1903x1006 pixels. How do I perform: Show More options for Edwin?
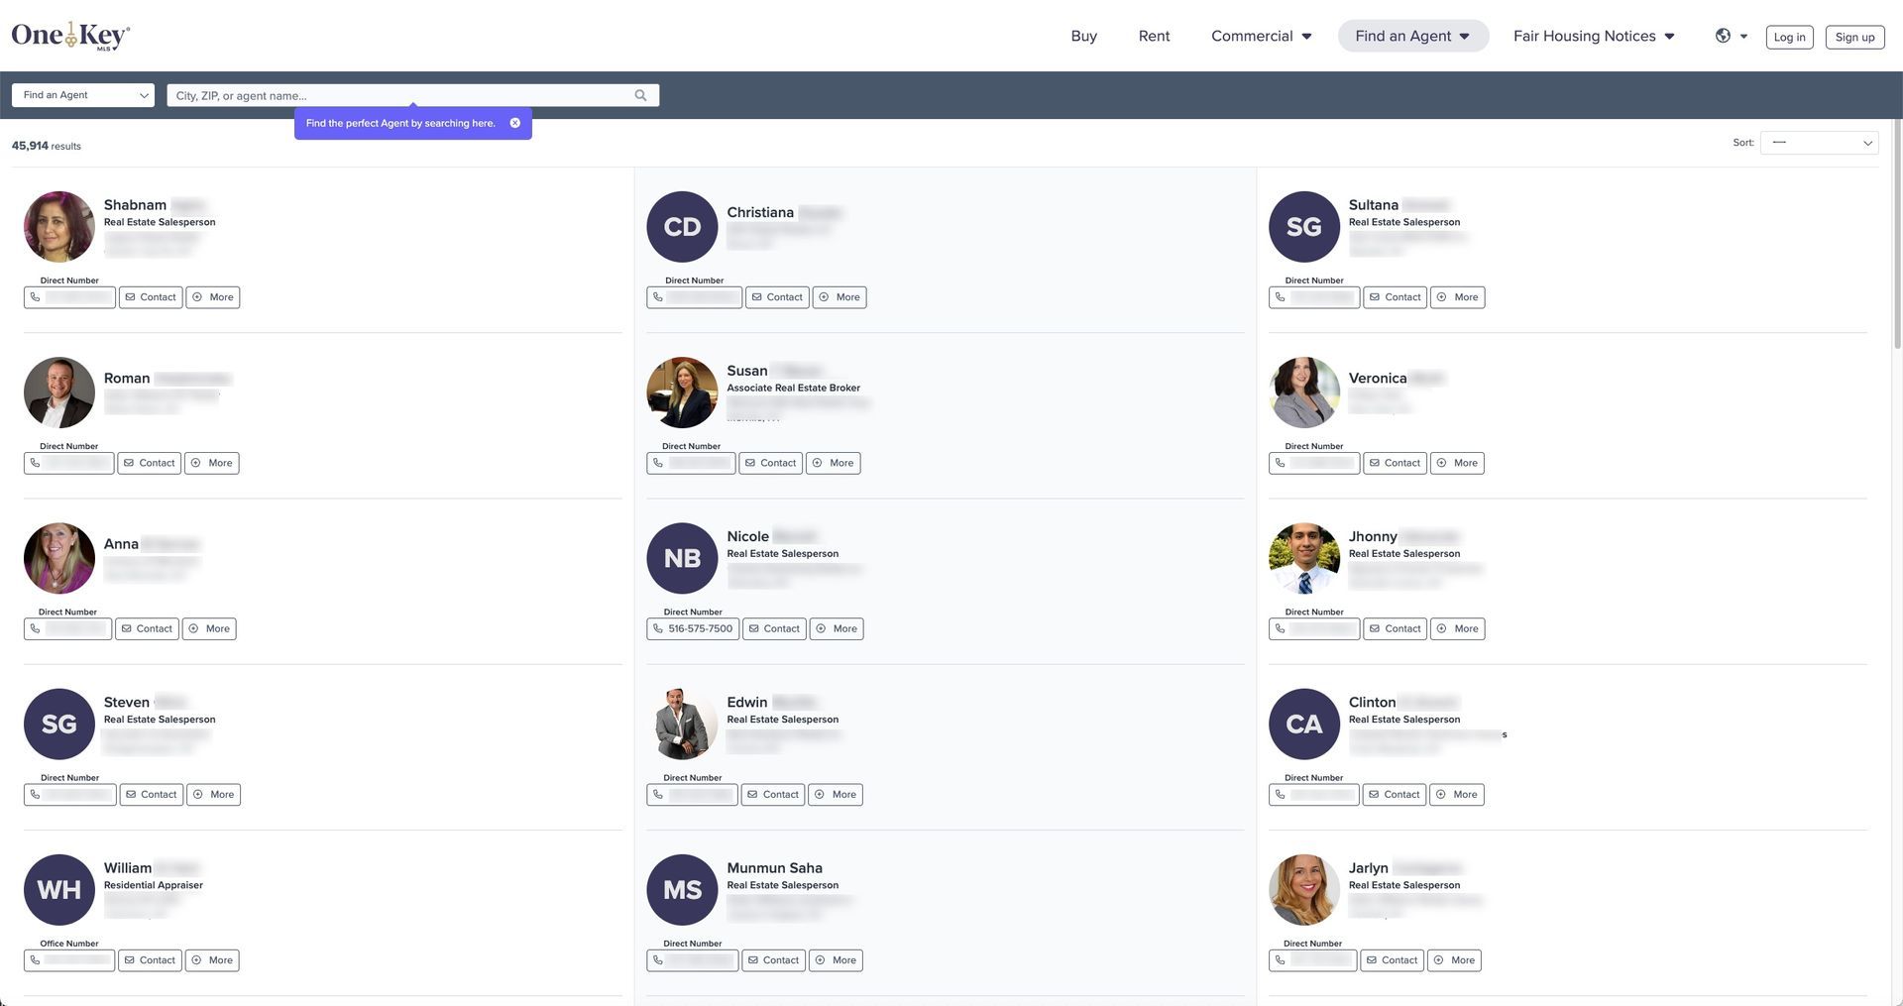[x=836, y=795]
